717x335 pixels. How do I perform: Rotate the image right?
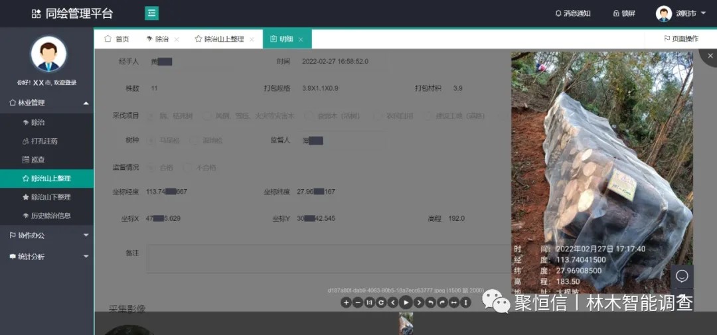[x=442, y=302]
